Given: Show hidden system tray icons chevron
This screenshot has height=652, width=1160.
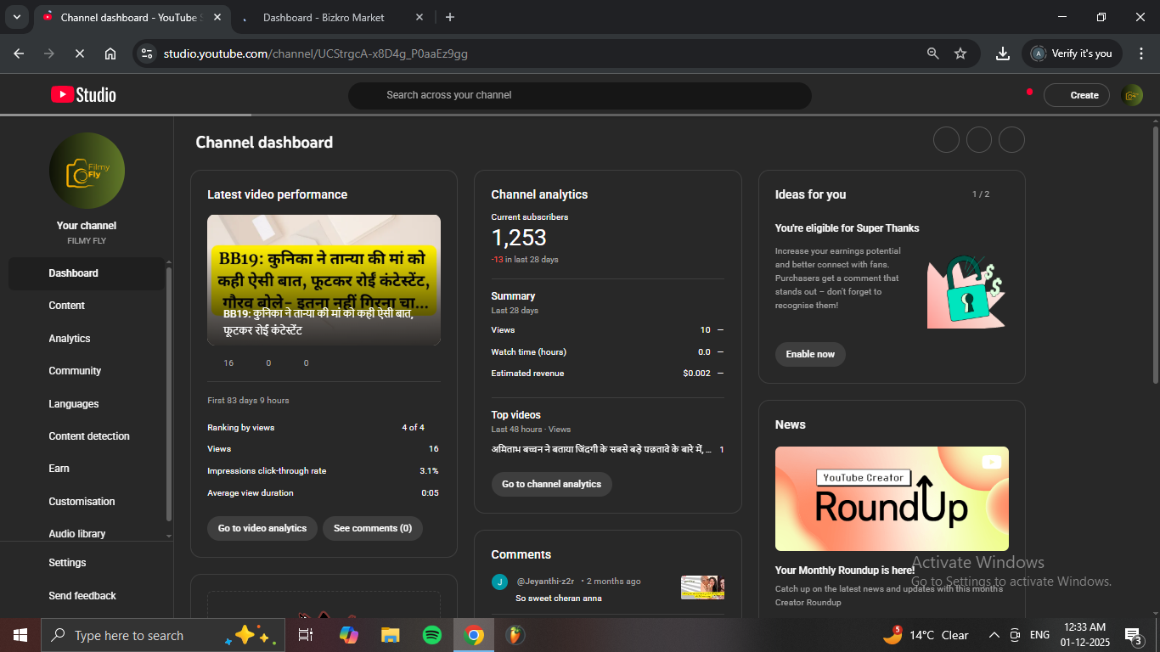Looking at the screenshot, I should [x=994, y=635].
